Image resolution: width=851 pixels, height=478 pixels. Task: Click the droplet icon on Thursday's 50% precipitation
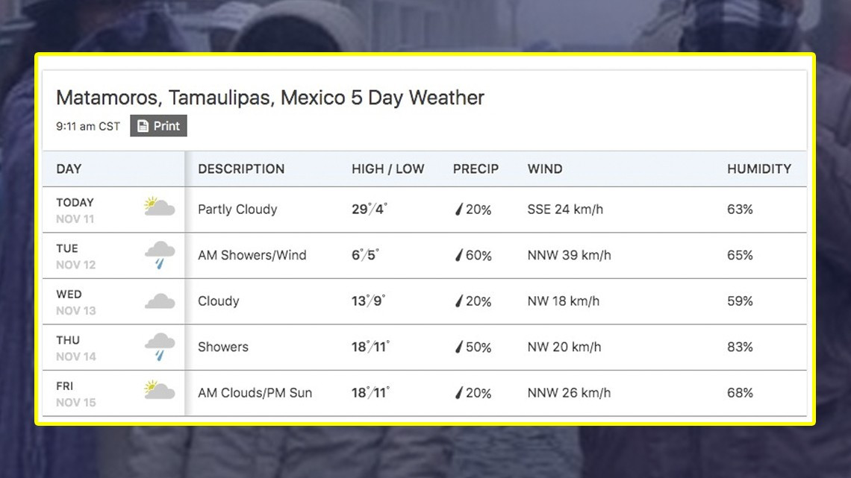coord(460,347)
